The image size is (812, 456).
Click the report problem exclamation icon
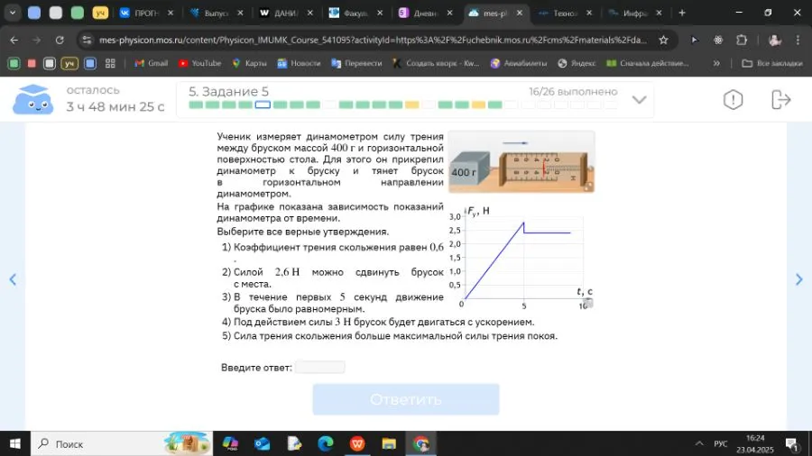click(733, 100)
